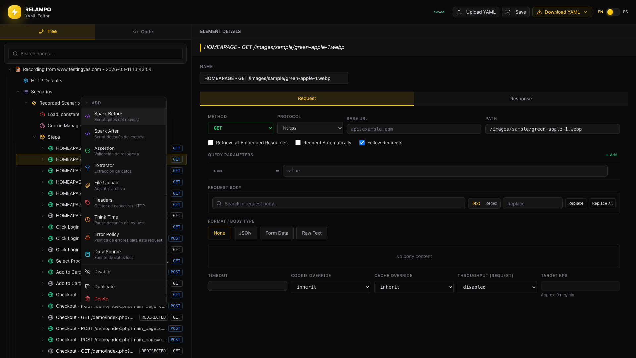Click the Save button
The width and height of the screenshot is (636, 358).
(515, 12)
